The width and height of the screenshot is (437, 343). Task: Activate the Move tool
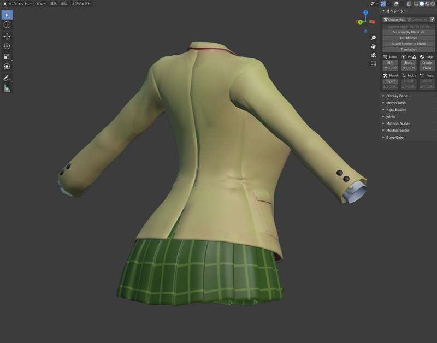click(x=7, y=36)
